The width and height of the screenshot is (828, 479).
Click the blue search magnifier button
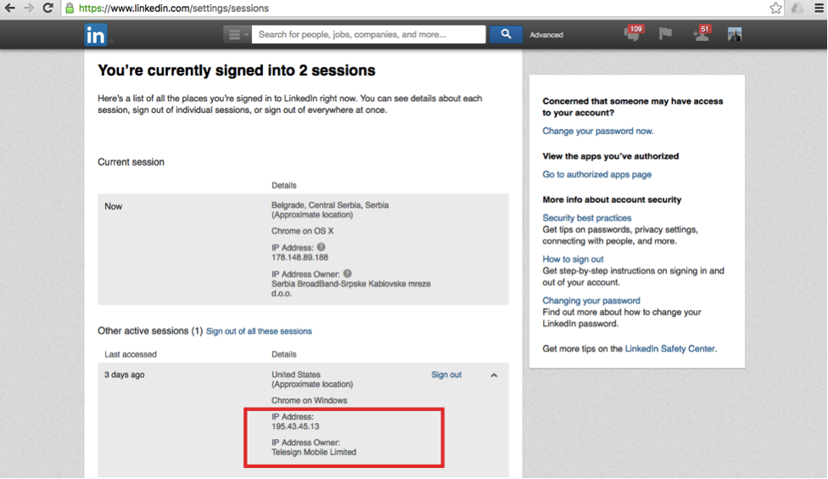(x=506, y=34)
